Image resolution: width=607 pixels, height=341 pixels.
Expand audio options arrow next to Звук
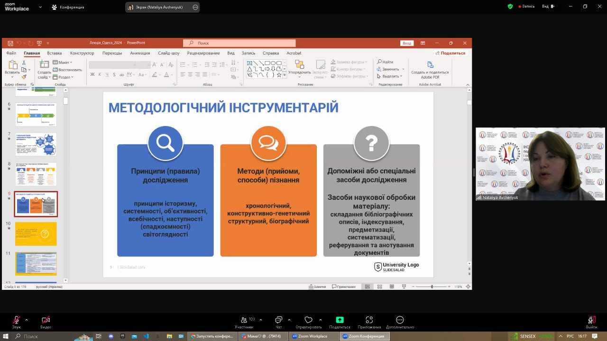[x=27, y=320]
